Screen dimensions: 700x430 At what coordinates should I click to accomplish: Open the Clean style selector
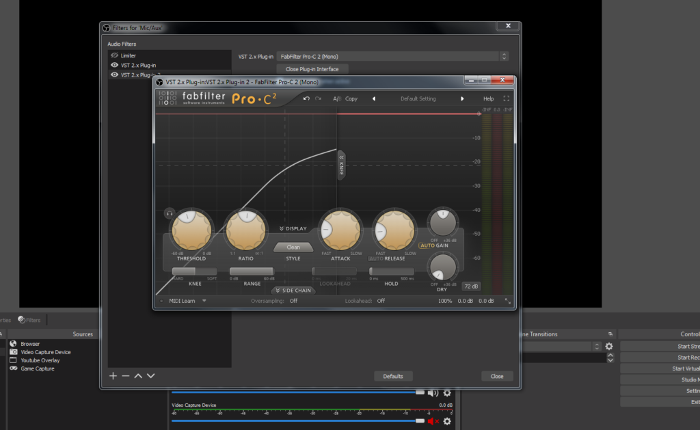[x=293, y=247]
